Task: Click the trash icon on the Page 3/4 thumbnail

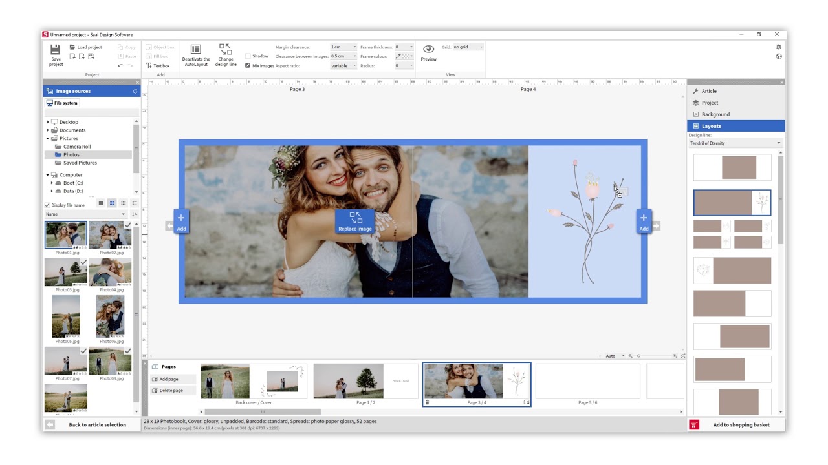Action: tap(427, 402)
